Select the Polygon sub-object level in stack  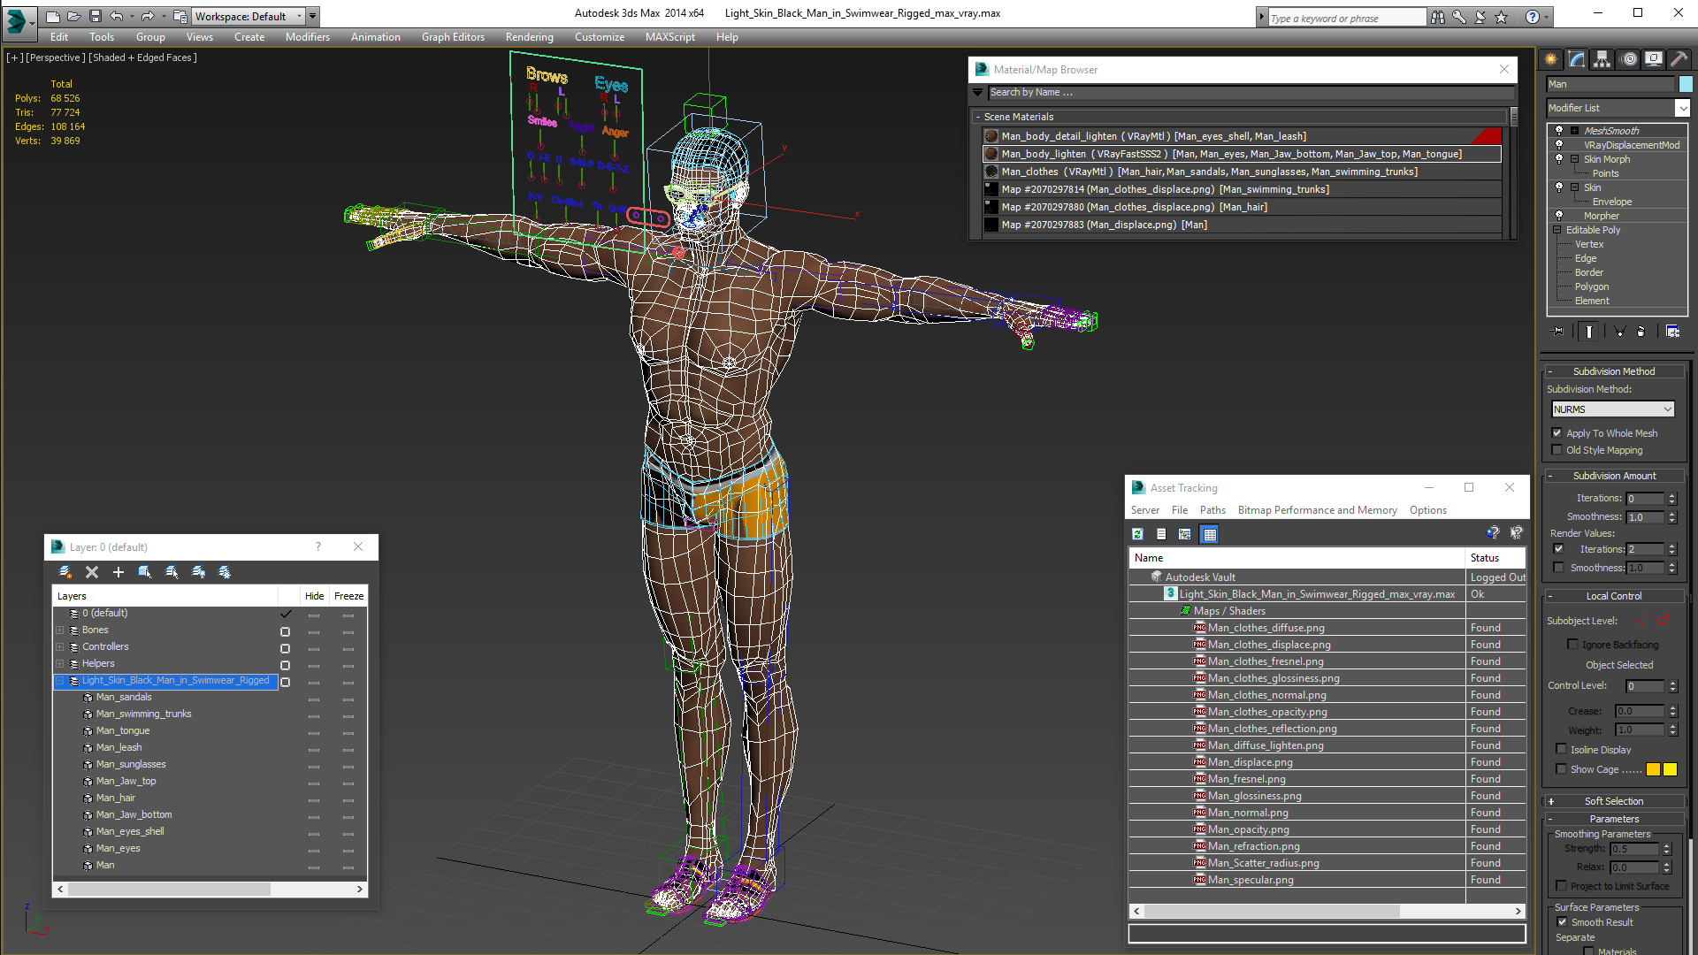[x=1591, y=286]
